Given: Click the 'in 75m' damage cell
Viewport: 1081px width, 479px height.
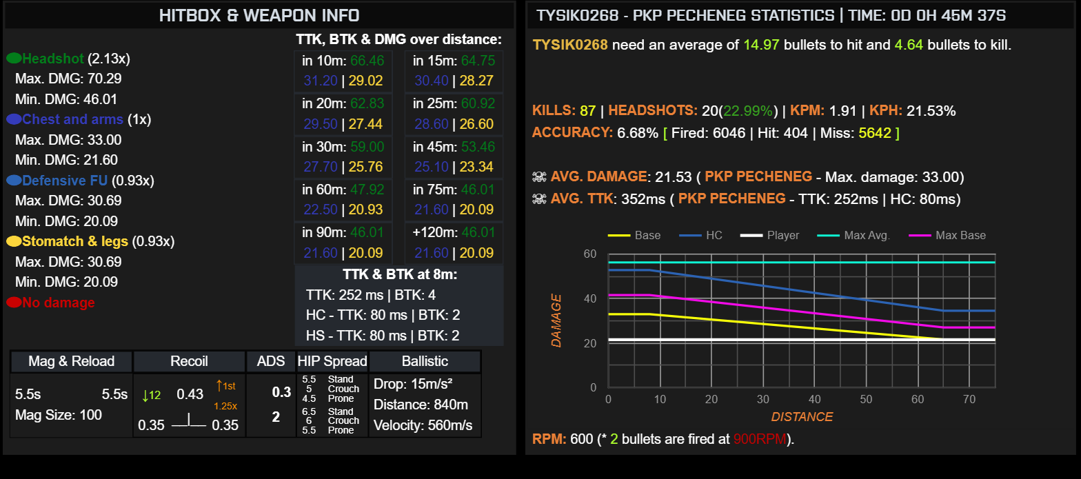Looking at the screenshot, I should 454,200.
